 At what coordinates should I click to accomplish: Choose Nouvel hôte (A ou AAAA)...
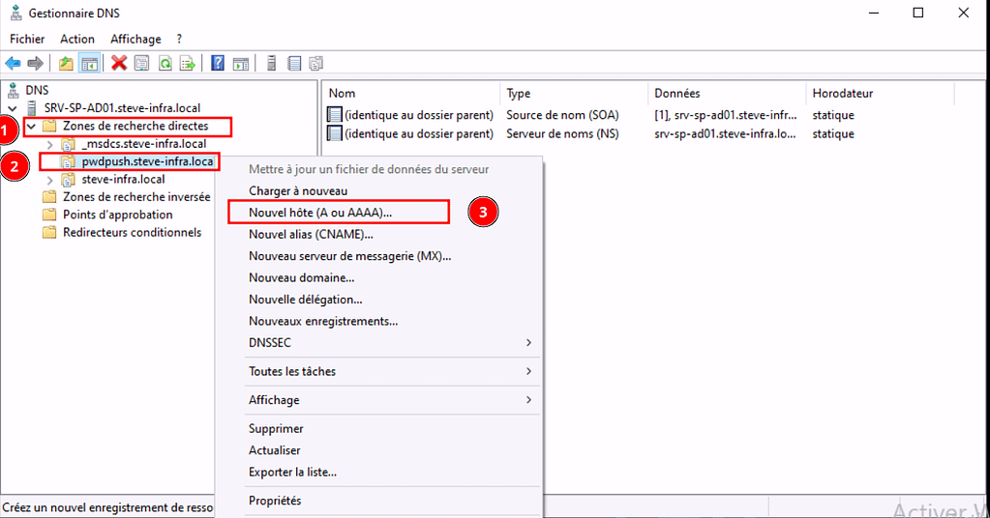[320, 212]
